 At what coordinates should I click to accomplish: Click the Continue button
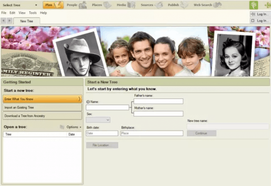pyautogui.click(x=201, y=133)
